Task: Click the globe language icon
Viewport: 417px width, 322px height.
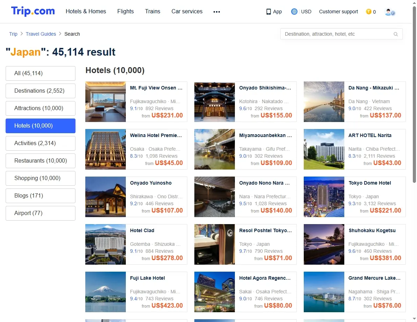Action: (294, 12)
